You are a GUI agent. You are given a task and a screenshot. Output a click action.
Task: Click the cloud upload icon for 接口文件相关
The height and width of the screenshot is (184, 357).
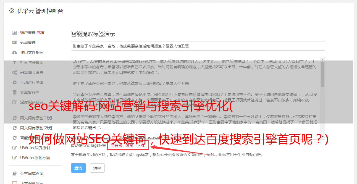pyautogui.click(x=15, y=52)
